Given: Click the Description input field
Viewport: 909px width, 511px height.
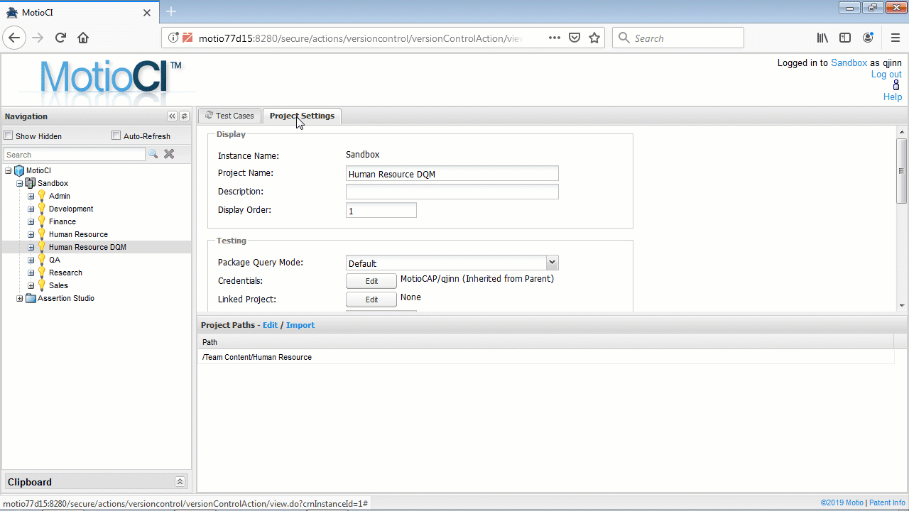Looking at the screenshot, I should click(x=452, y=192).
